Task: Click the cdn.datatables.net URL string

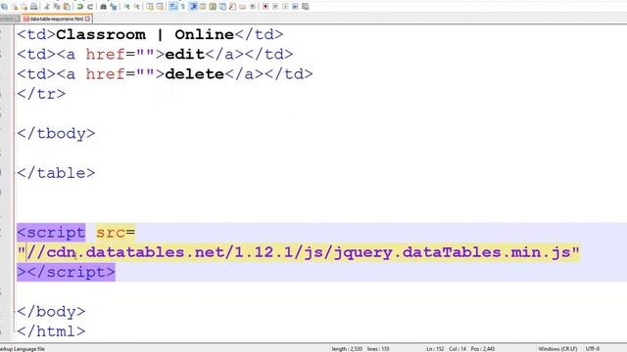Action: 298,252
